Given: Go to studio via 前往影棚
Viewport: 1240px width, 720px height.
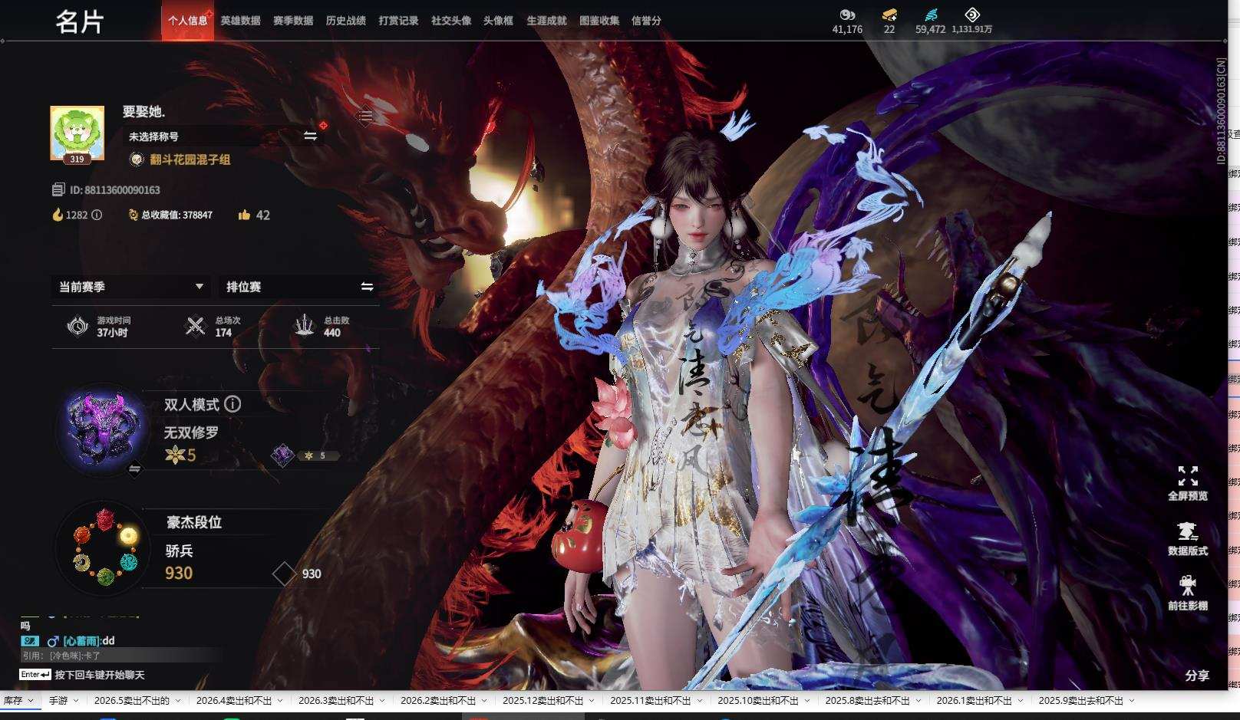Looking at the screenshot, I should coord(1188,593).
